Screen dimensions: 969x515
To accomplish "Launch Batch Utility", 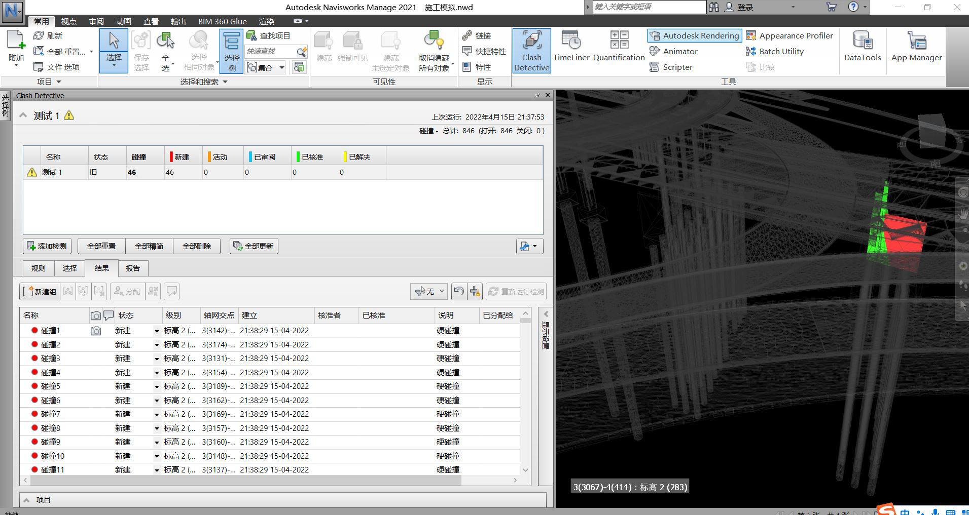I will coord(775,51).
